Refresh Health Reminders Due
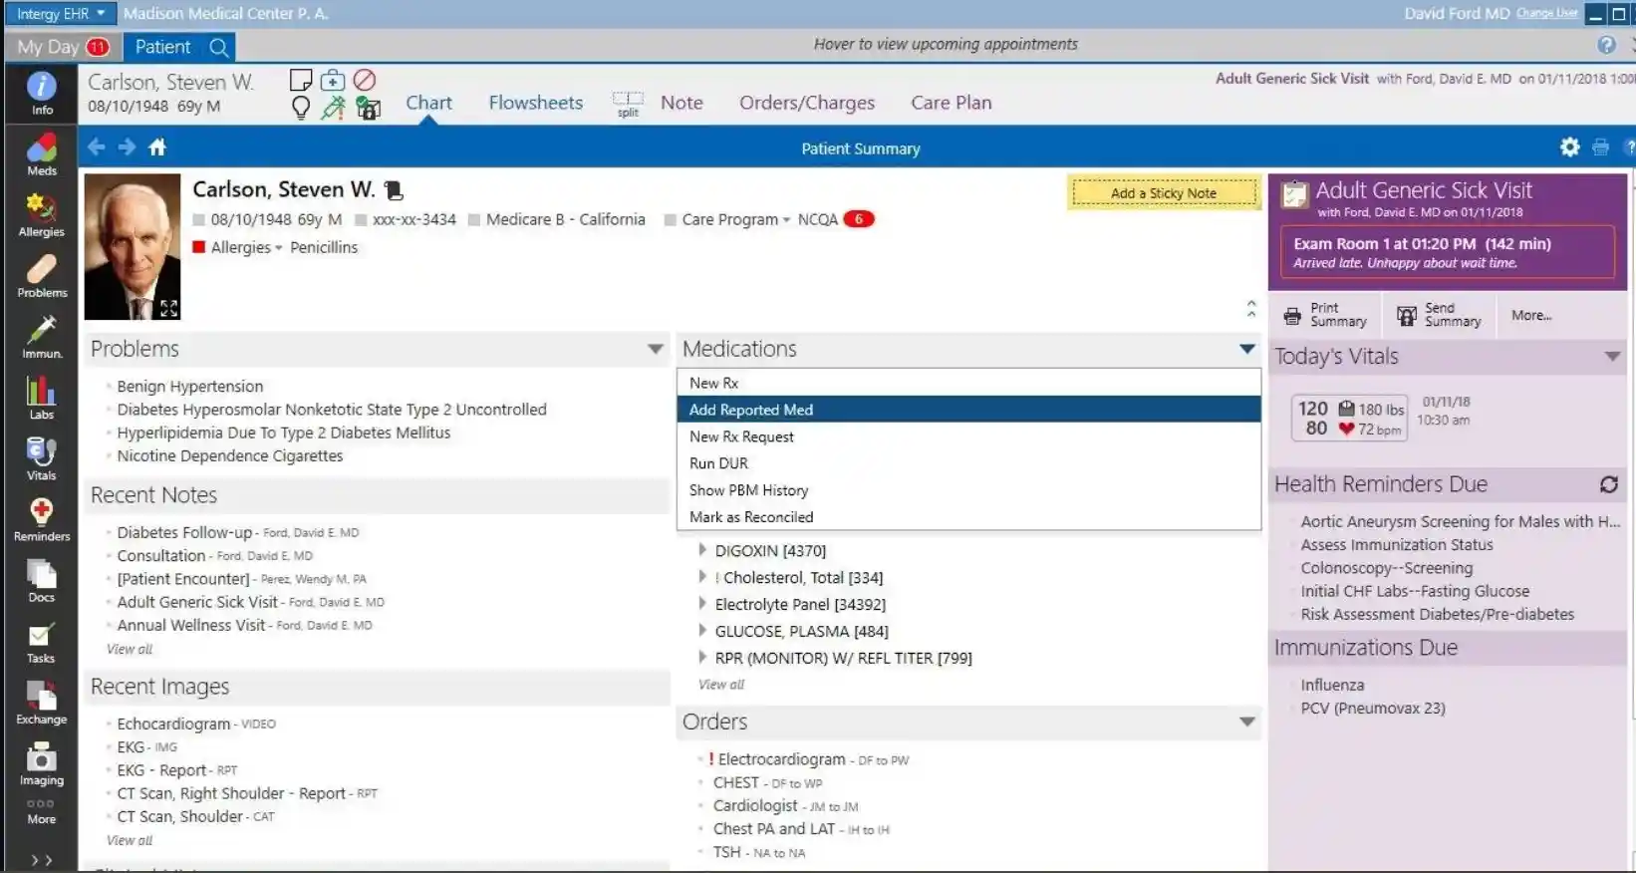 pyautogui.click(x=1608, y=484)
